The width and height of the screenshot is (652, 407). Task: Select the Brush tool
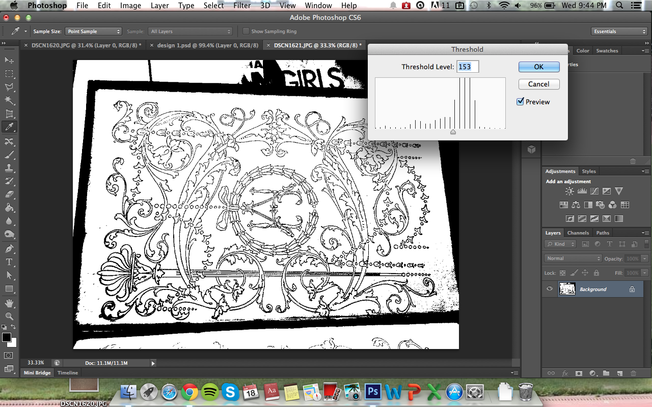[x=9, y=155]
